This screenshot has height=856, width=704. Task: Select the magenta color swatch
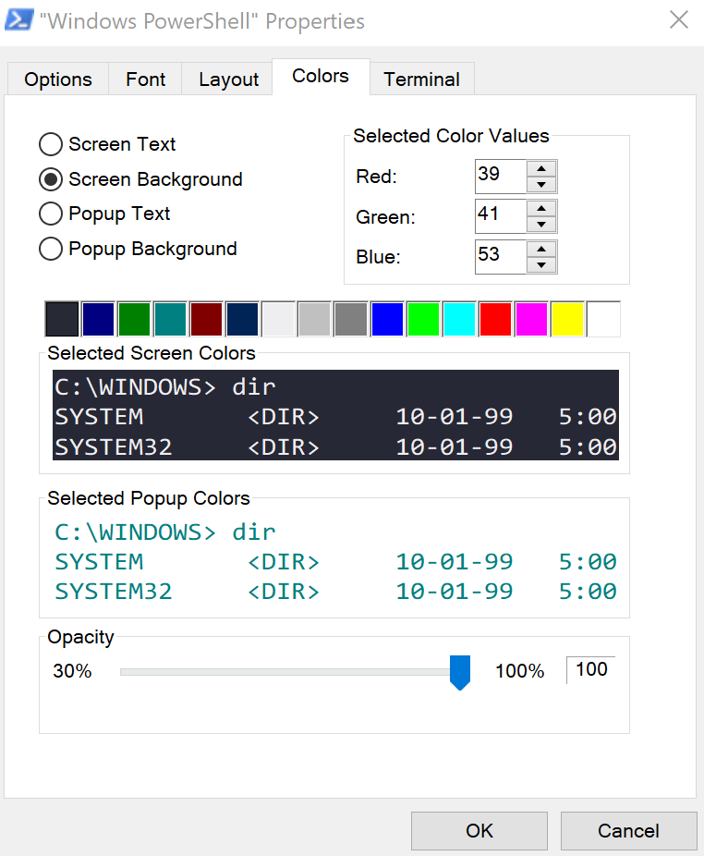(531, 318)
